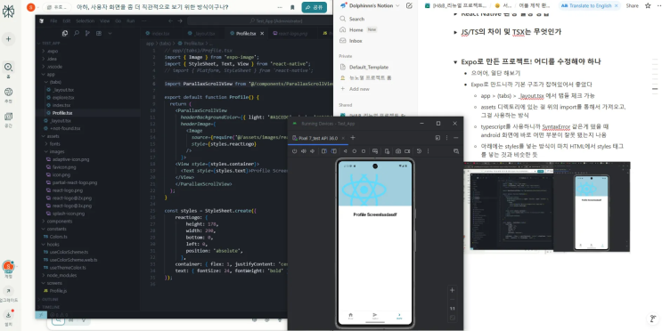Open Source Control view in VS Code
This screenshot has height=331, width=662.
pyautogui.click(x=88, y=33)
